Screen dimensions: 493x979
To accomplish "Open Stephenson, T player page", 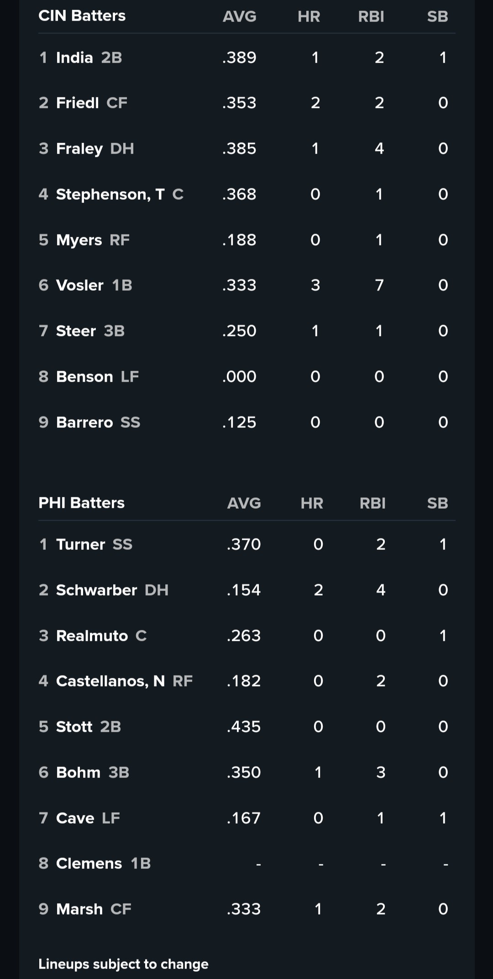I will (x=110, y=194).
